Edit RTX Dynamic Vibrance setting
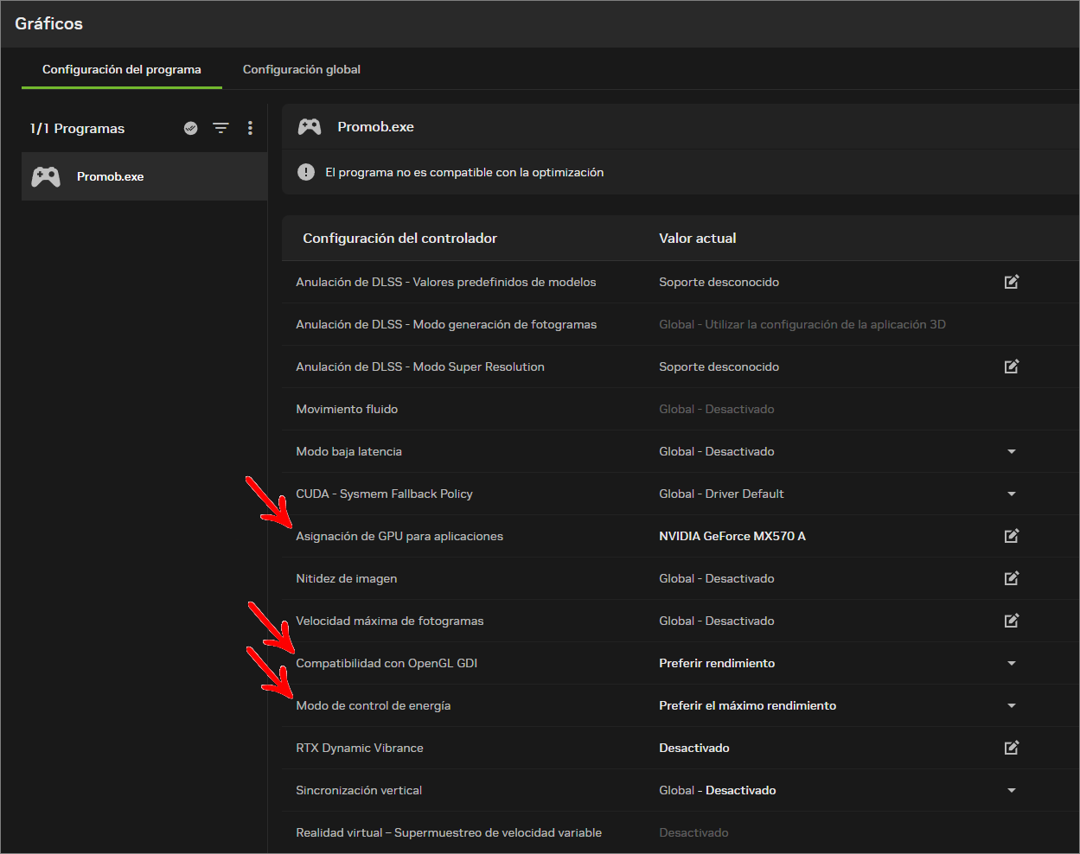 point(1012,748)
